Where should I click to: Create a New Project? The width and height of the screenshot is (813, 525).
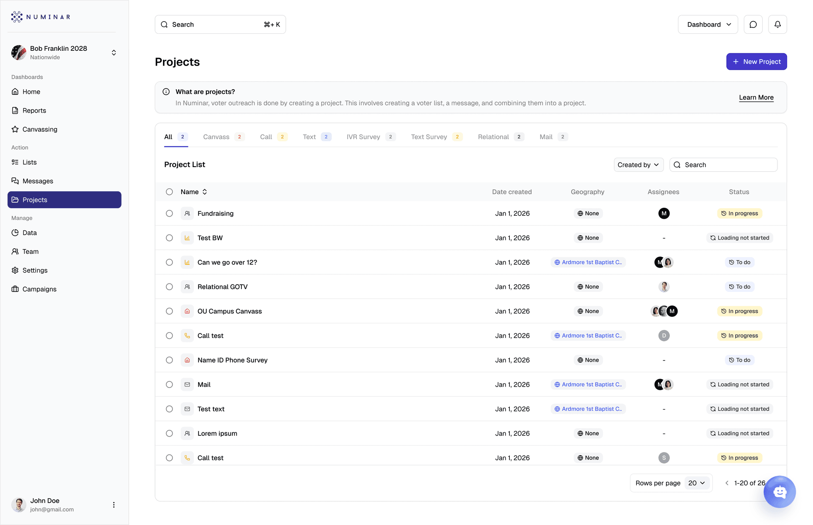pos(756,62)
